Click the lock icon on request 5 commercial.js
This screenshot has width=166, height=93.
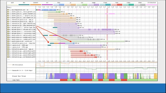(x=8, y=18)
